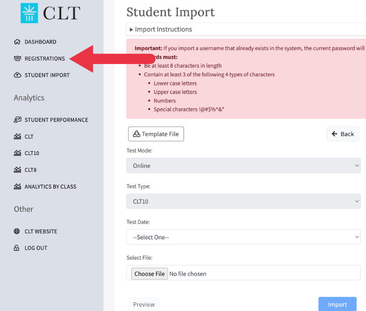Image resolution: width=366 pixels, height=311 pixels.
Task: Click the Student Import cloud upload icon
Action: (17, 75)
